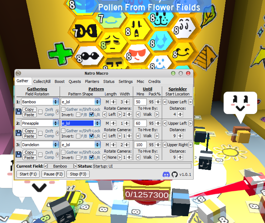Uncheck Invert L/R for Pineapple row
This screenshot has width=265, height=223.
click(91, 136)
